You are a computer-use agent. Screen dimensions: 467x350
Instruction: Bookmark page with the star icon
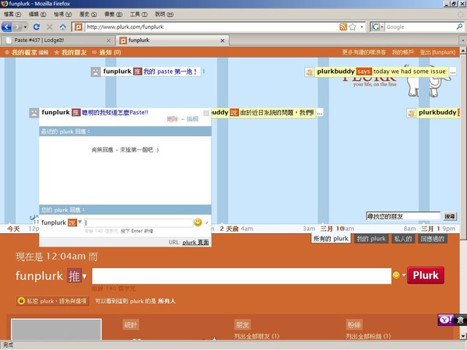pyautogui.click(x=353, y=27)
